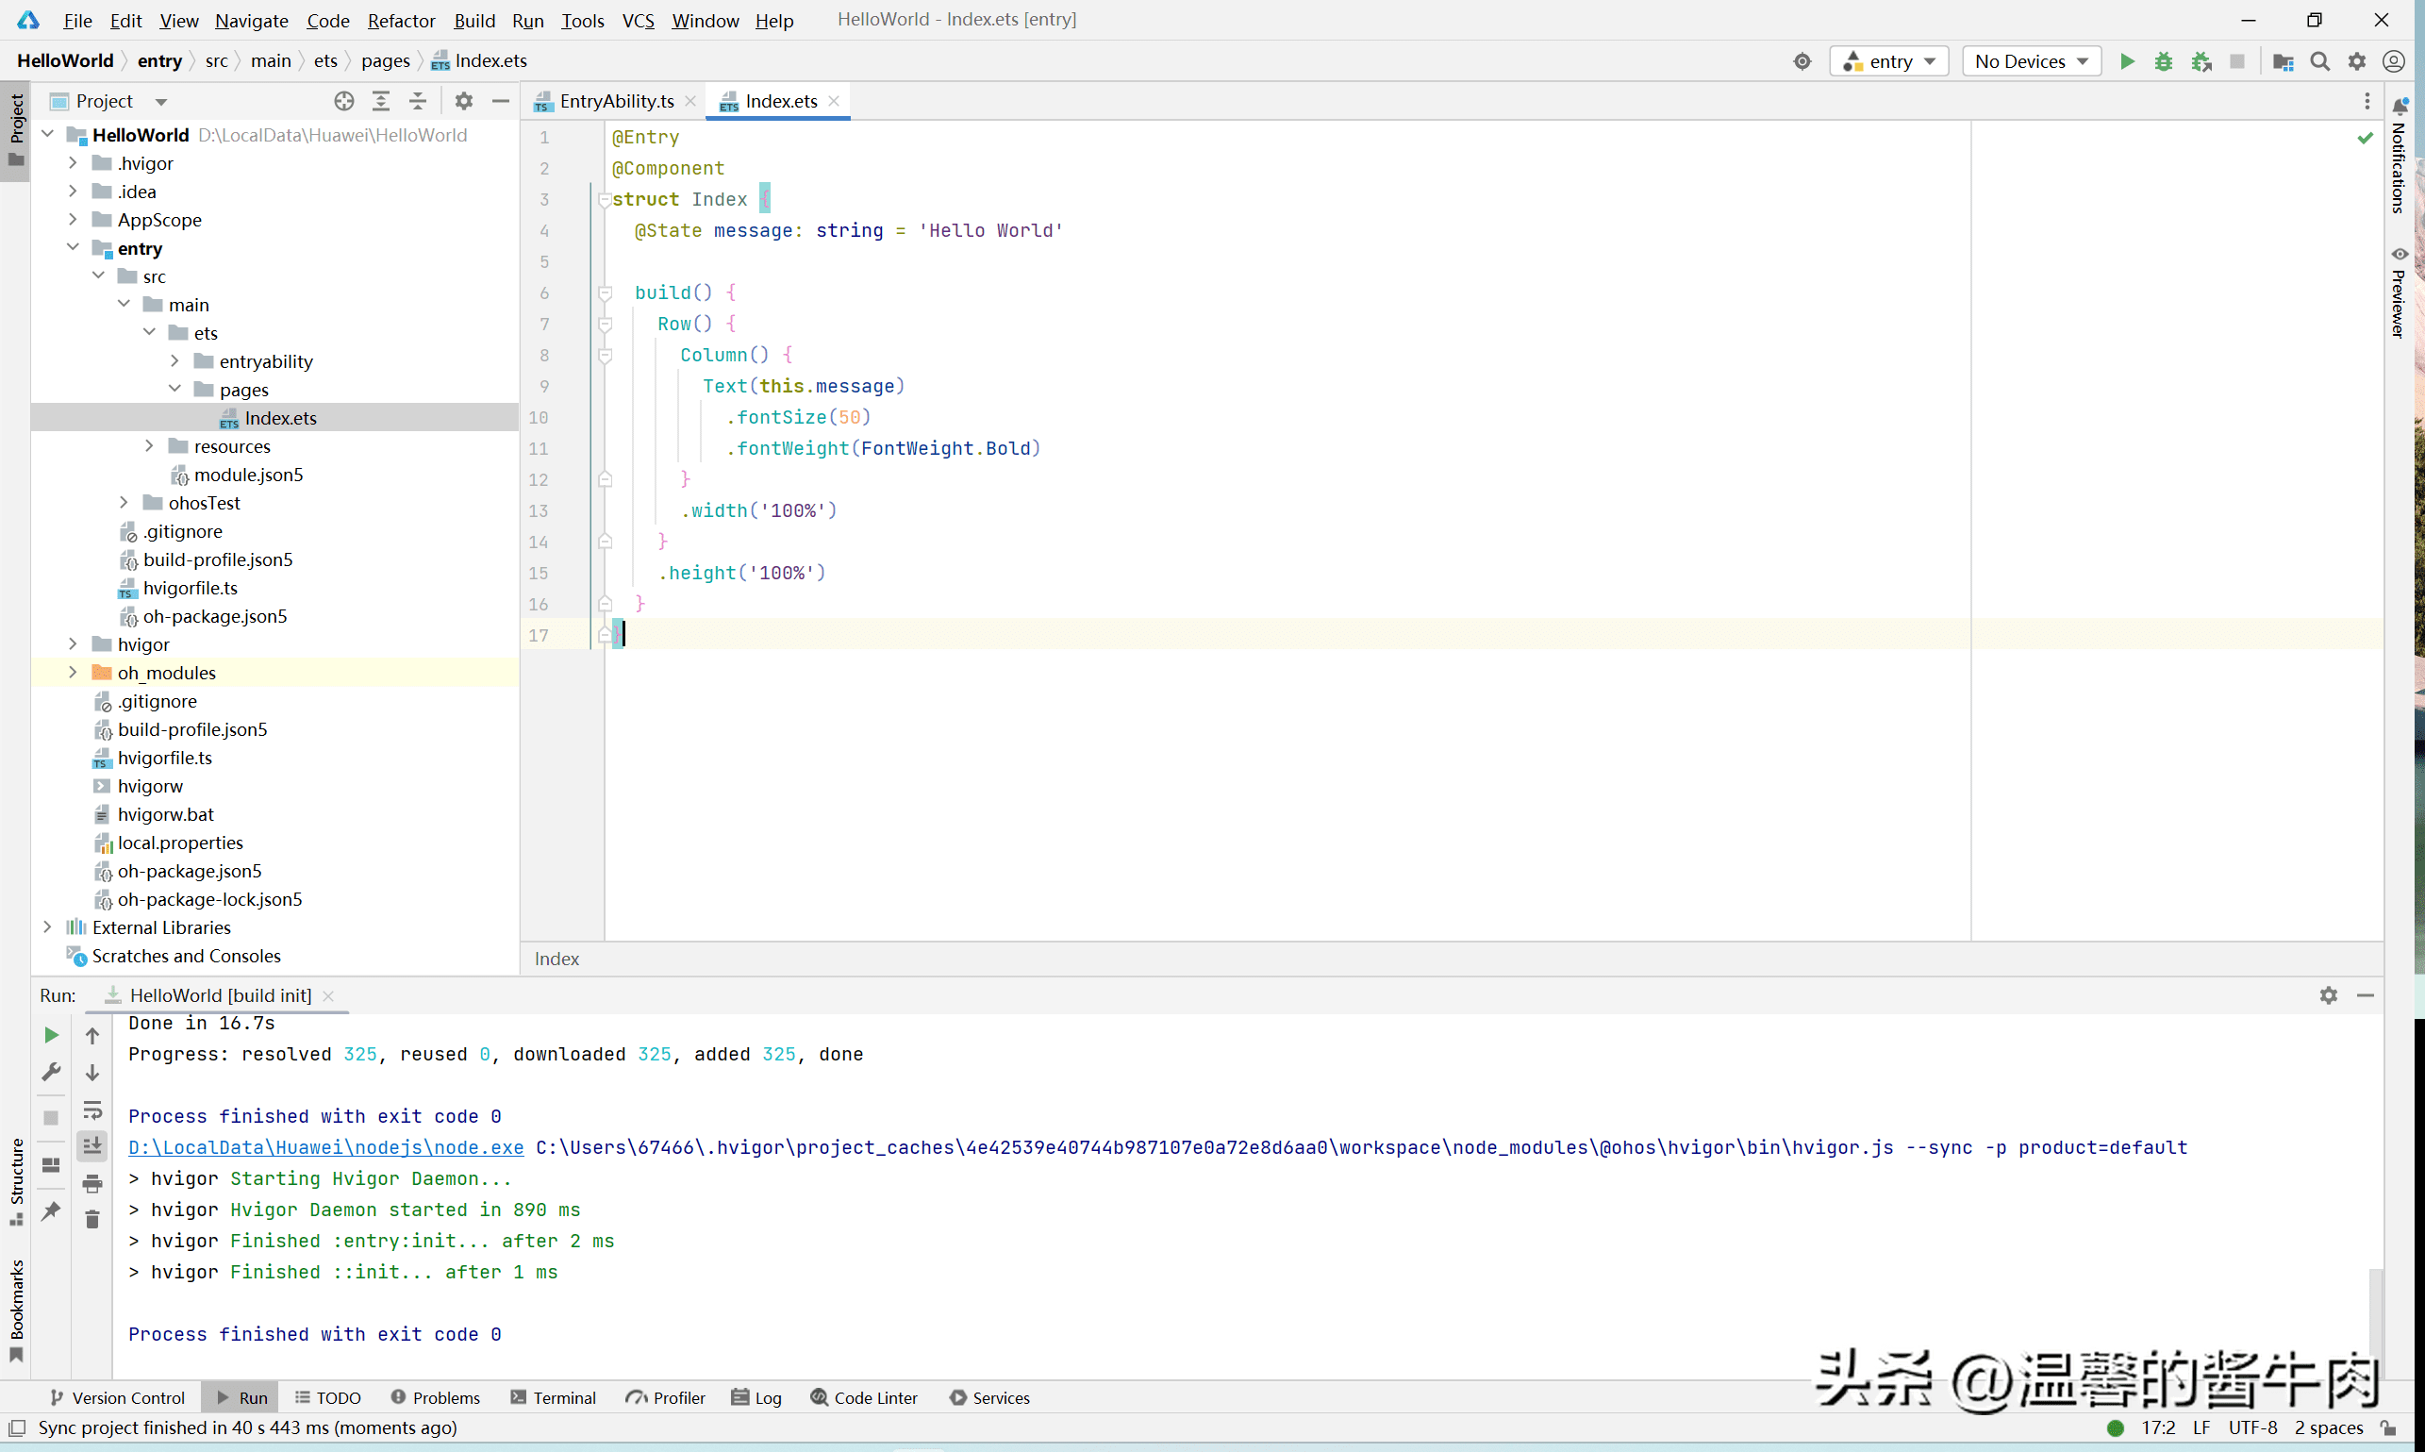Screen dimensions: 2425x1452
Task: Expand the oh_modules folder
Action: coord(73,672)
